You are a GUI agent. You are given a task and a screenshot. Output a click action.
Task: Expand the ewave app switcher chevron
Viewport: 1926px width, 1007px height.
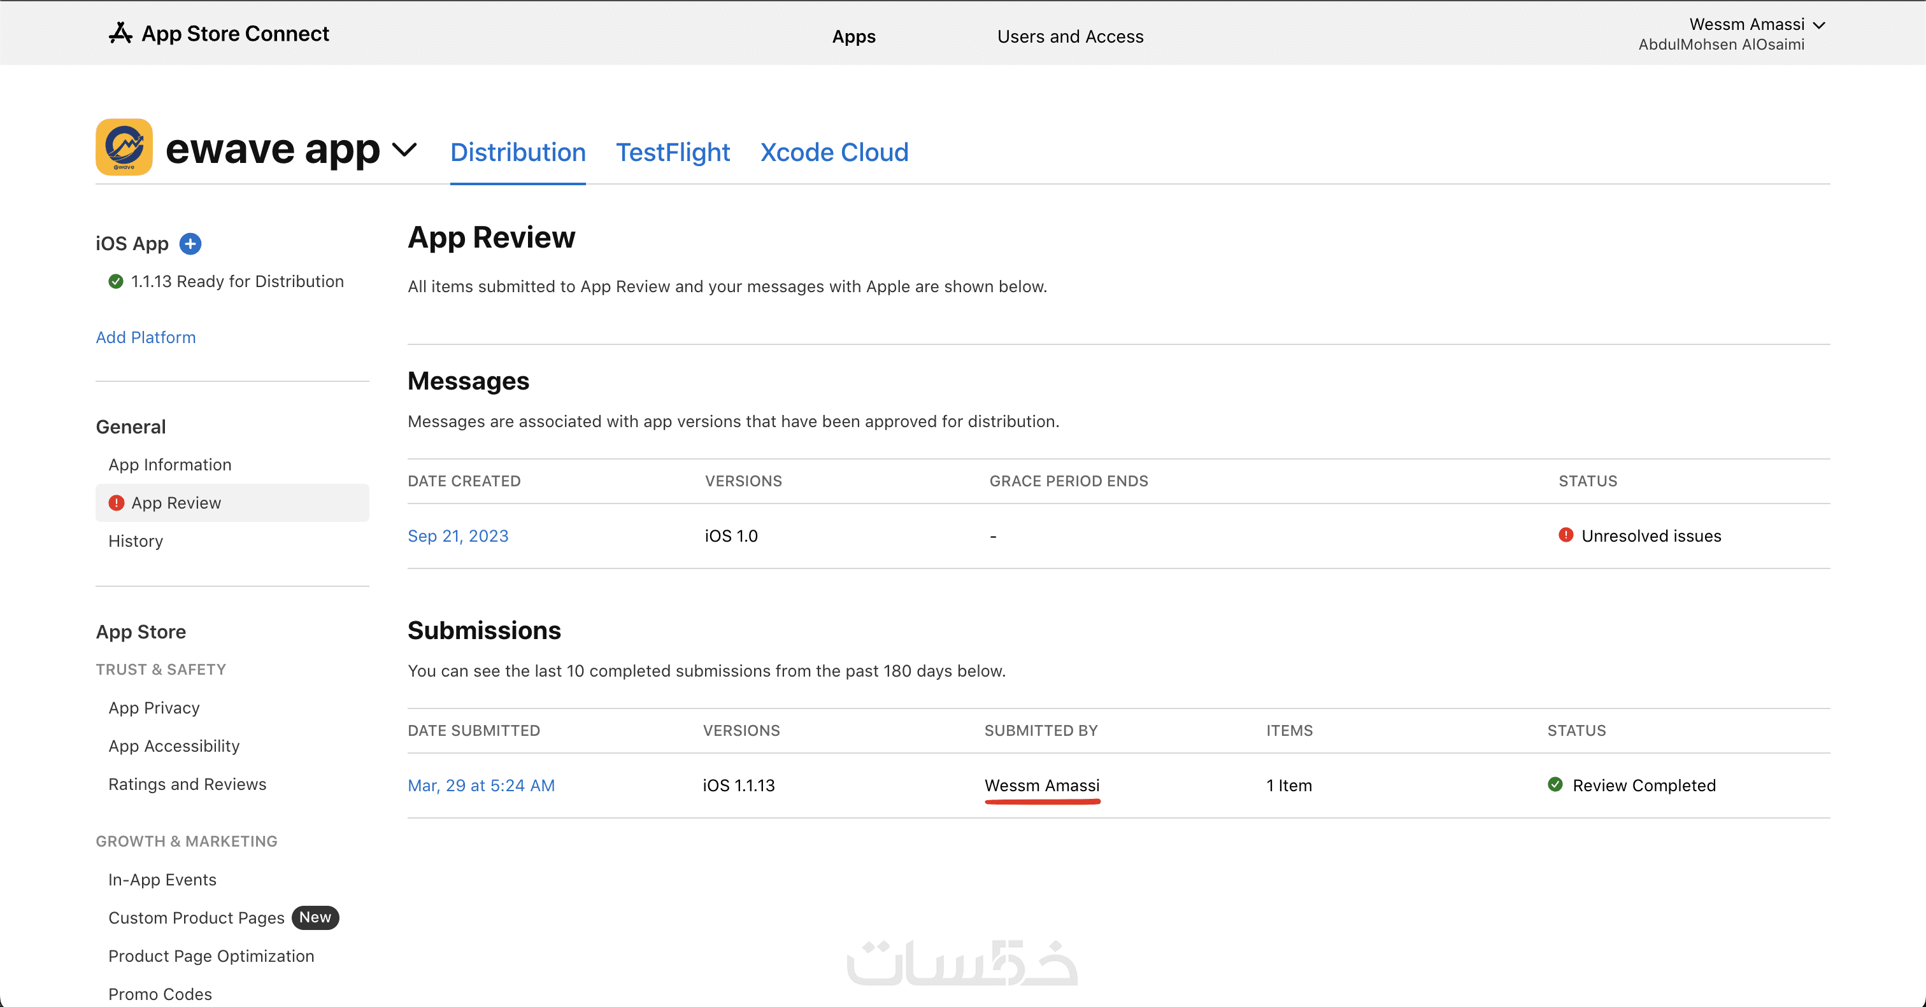[x=404, y=150]
